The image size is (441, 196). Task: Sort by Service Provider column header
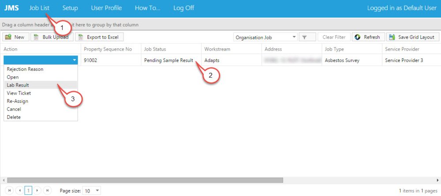(411, 49)
